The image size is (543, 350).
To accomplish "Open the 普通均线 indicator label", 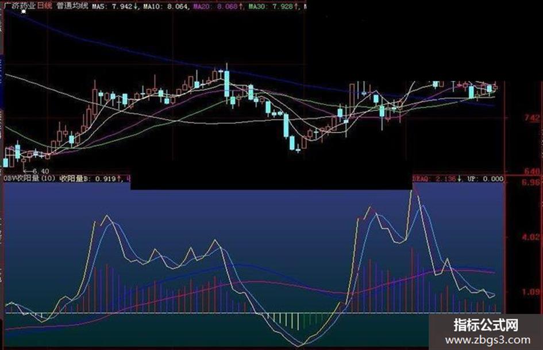I will [x=72, y=6].
